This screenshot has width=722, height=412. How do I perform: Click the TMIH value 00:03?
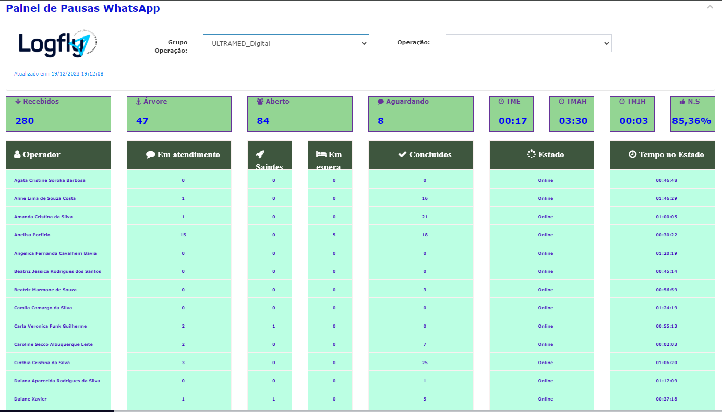tap(634, 121)
